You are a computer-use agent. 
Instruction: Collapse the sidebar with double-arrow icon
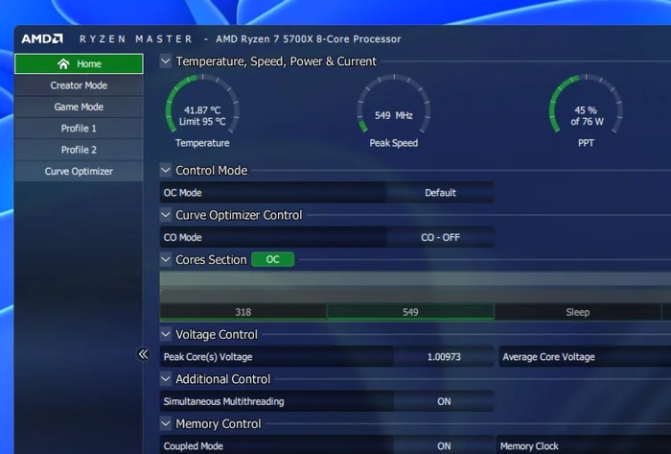coord(144,354)
